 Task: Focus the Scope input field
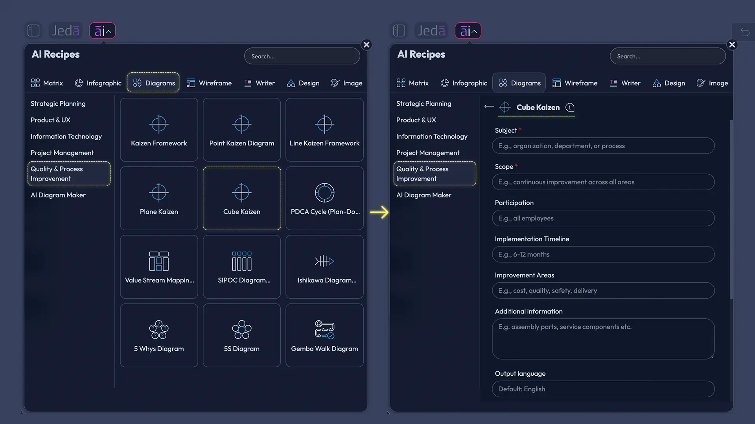(603, 182)
